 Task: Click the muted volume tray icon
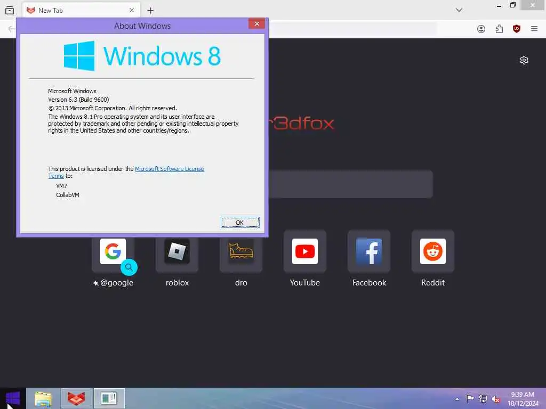click(x=496, y=399)
